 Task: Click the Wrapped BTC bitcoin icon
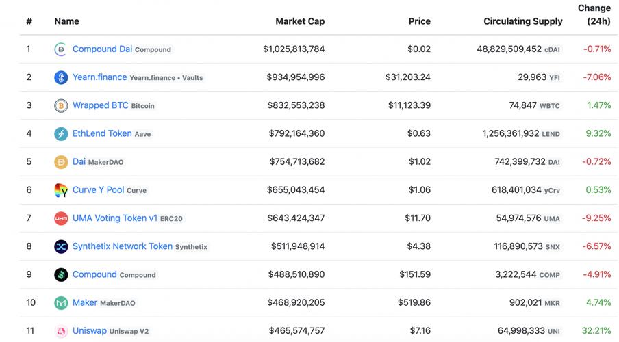tap(61, 105)
